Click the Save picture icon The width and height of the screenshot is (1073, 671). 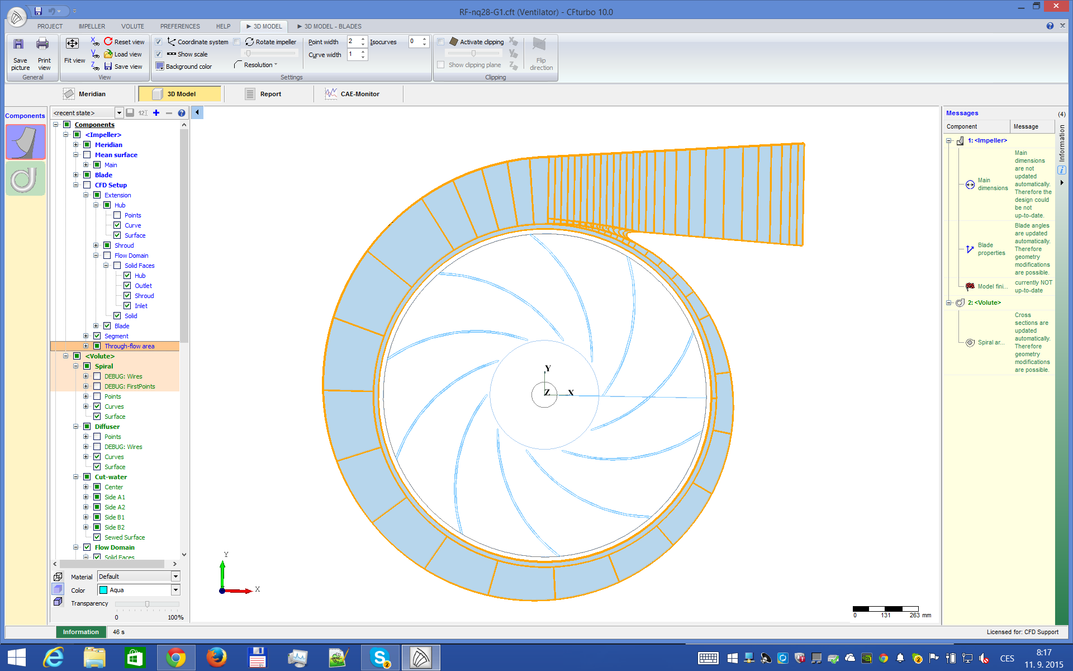[19, 45]
